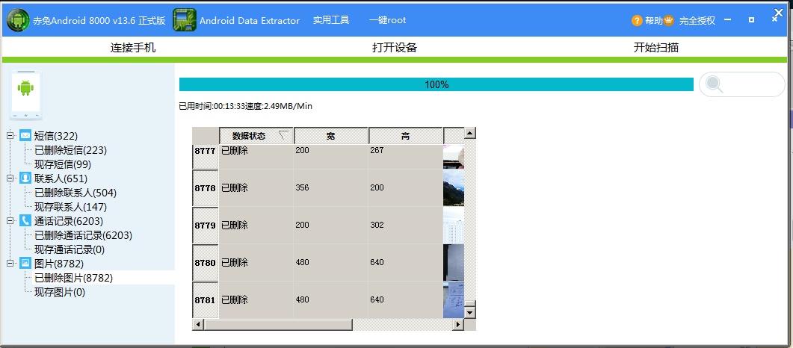
Task: Click width cell 480 in row 8780
Action: click(331, 263)
